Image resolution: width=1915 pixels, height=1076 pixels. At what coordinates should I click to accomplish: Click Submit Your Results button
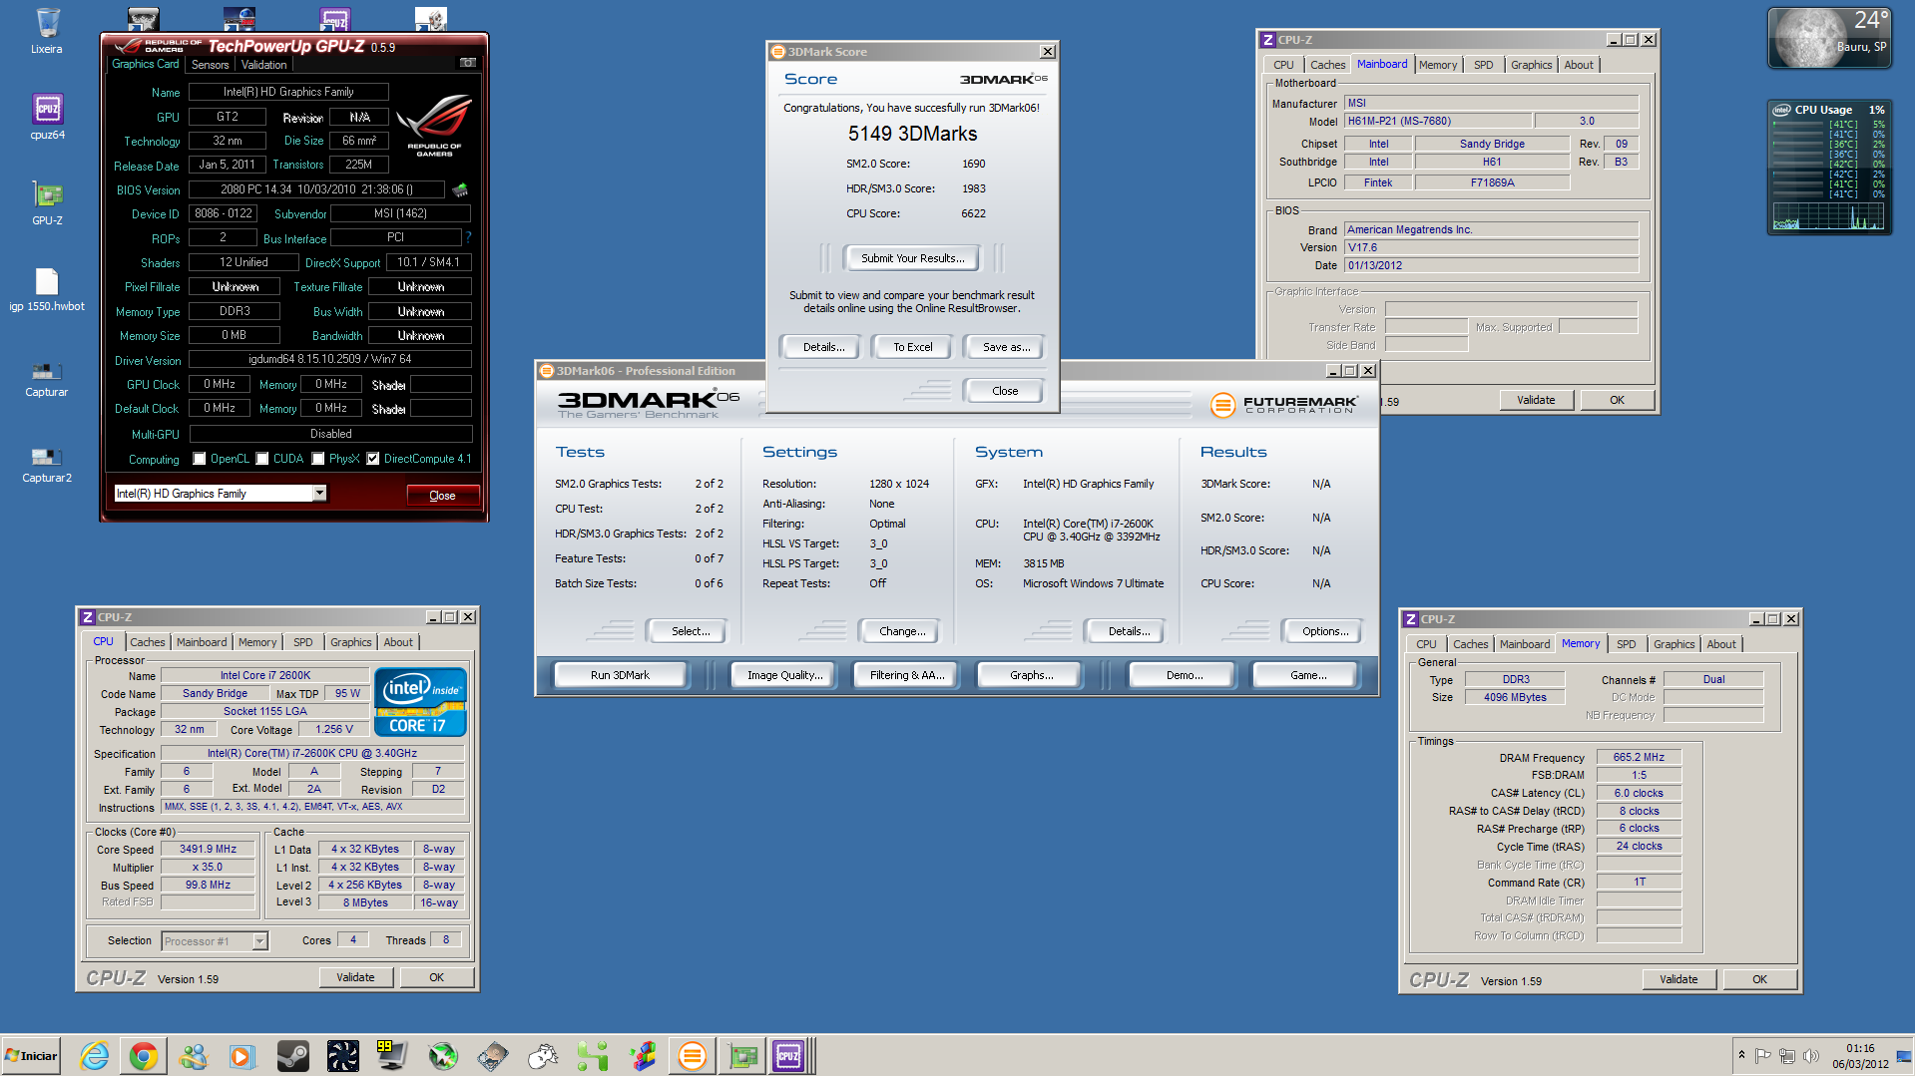tap(912, 258)
